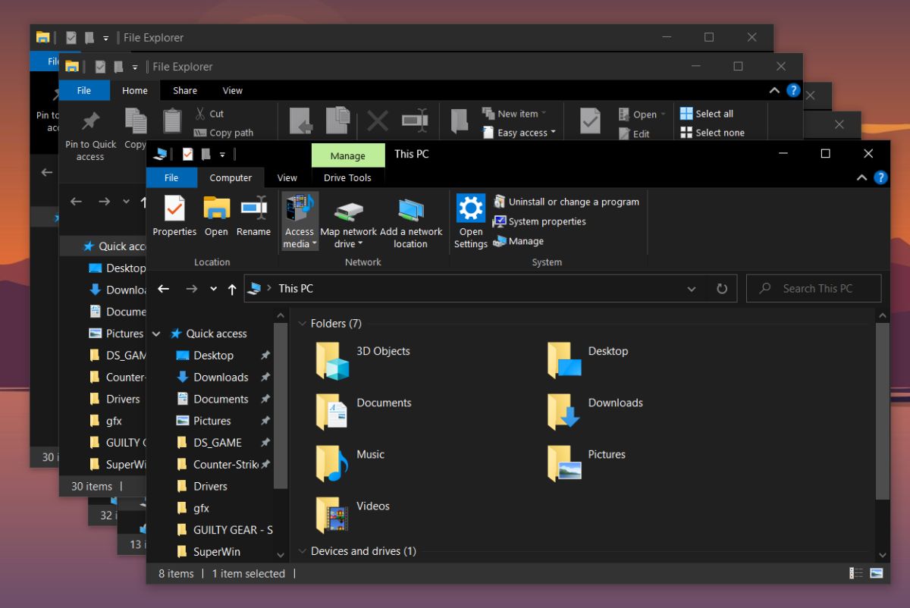Expand the address bar history dropdown
The width and height of the screenshot is (910, 608).
(691, 289)
